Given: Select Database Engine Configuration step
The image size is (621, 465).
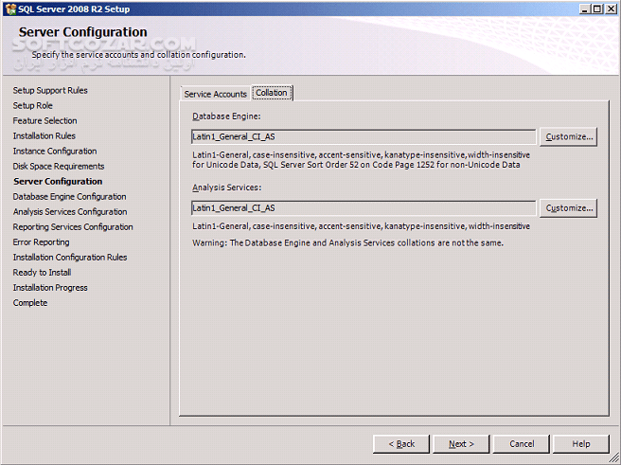Looking at the screenshot, I should point(69,196).
